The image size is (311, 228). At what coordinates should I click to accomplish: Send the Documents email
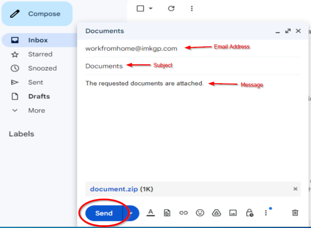tap(103, 213)
